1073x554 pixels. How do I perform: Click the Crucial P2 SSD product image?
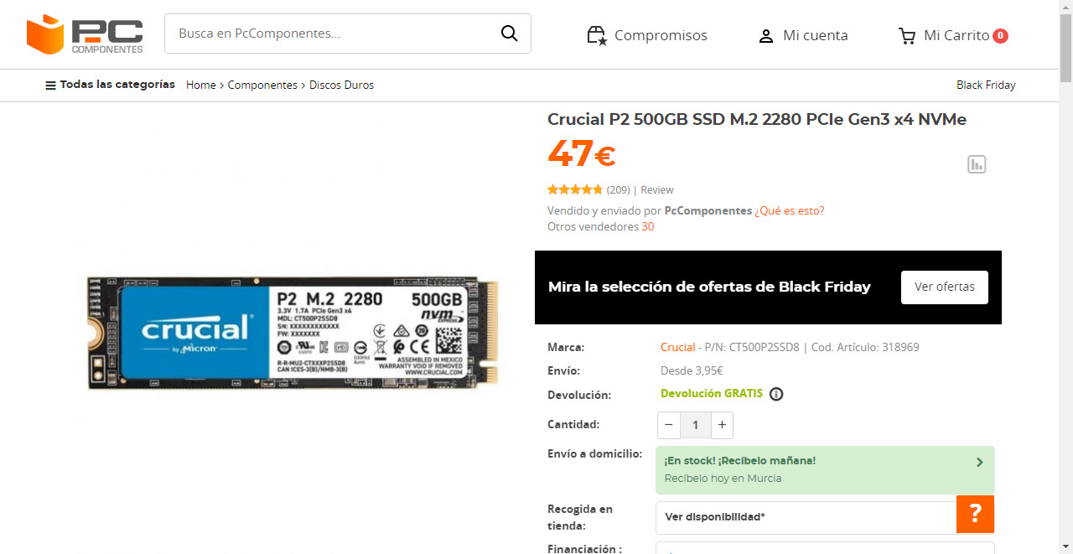(293, 333)
